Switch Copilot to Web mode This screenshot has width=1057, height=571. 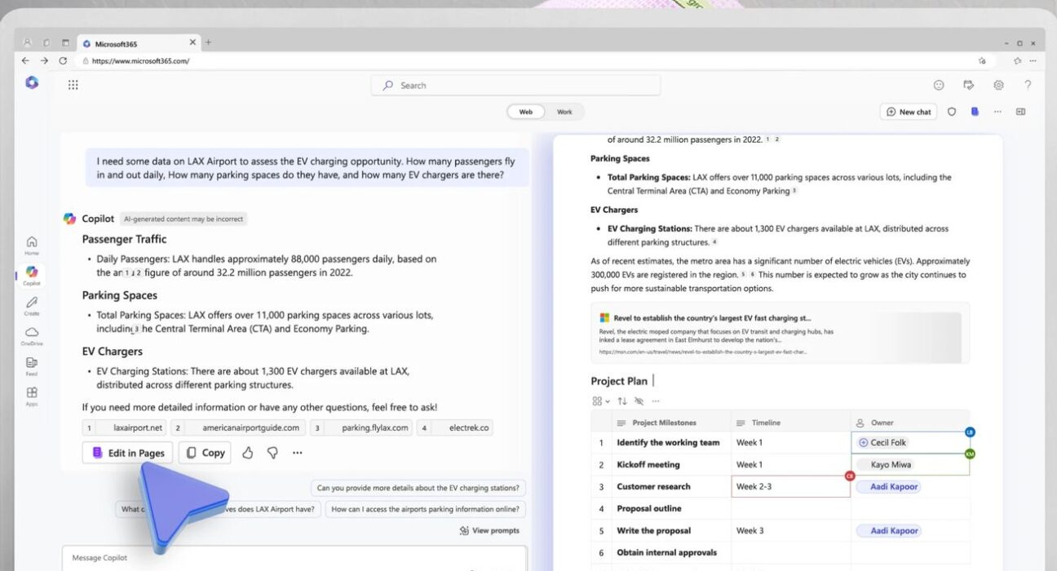526,112
